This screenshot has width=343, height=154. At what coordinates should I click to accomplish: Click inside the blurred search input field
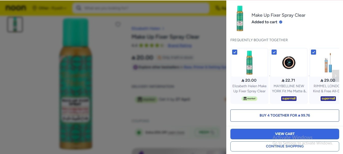[141, 8]
